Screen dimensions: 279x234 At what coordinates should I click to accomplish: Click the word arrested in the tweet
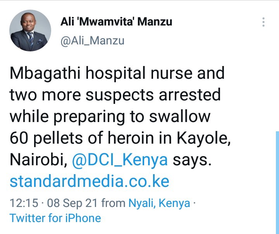[189, 95]
